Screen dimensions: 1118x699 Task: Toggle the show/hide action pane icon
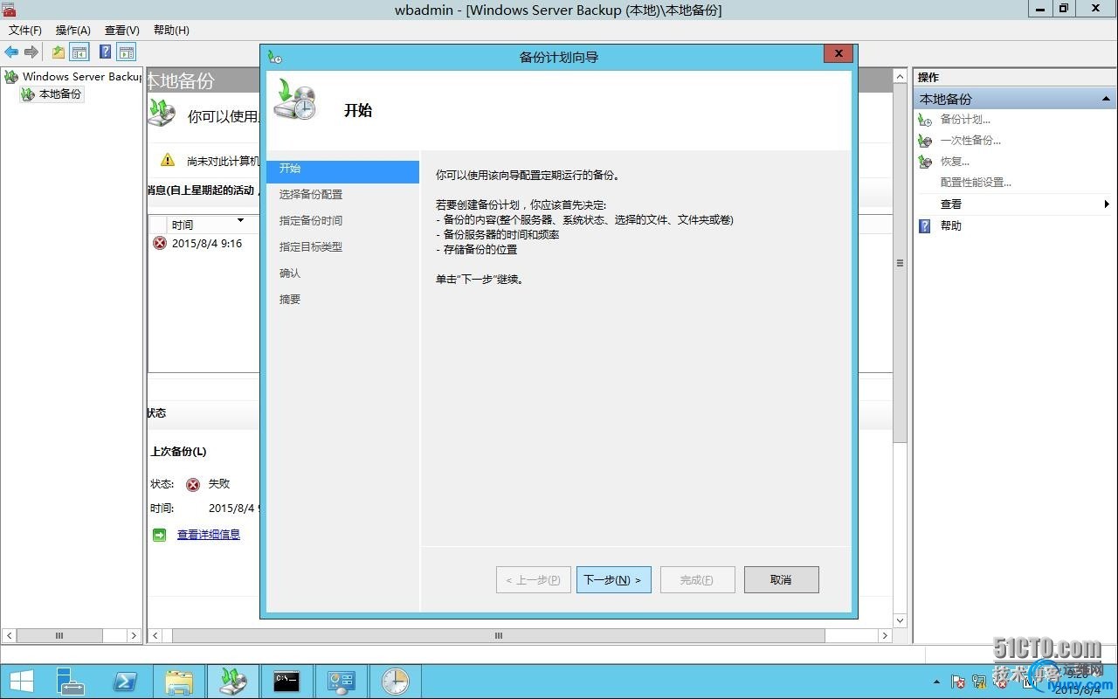[127, 52]
